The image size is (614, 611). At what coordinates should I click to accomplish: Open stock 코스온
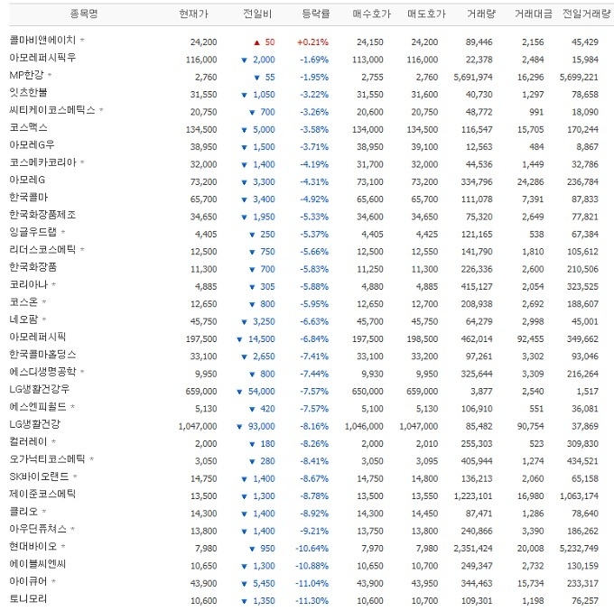[x=23, y=301]
